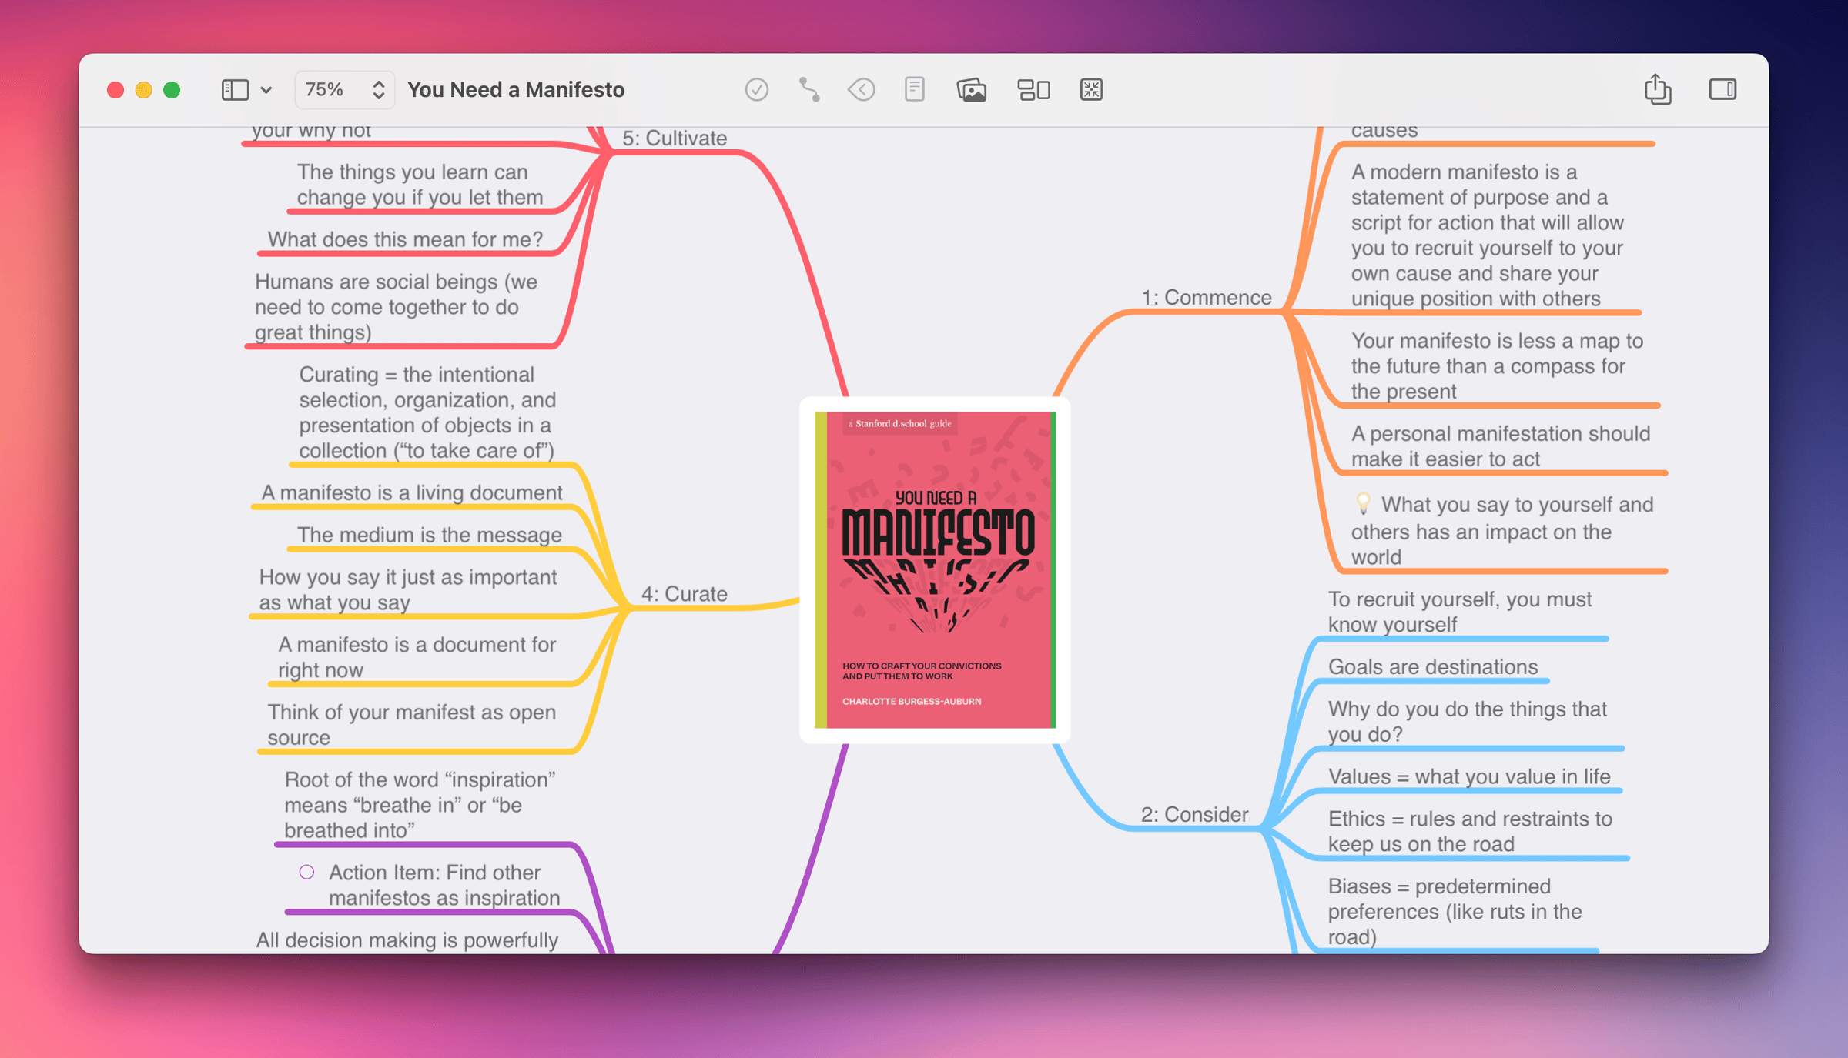The height and width of the screenshot is (1058, 1848).
Task: Select 'Humans are social beings' node
Action: click(396, 307)
